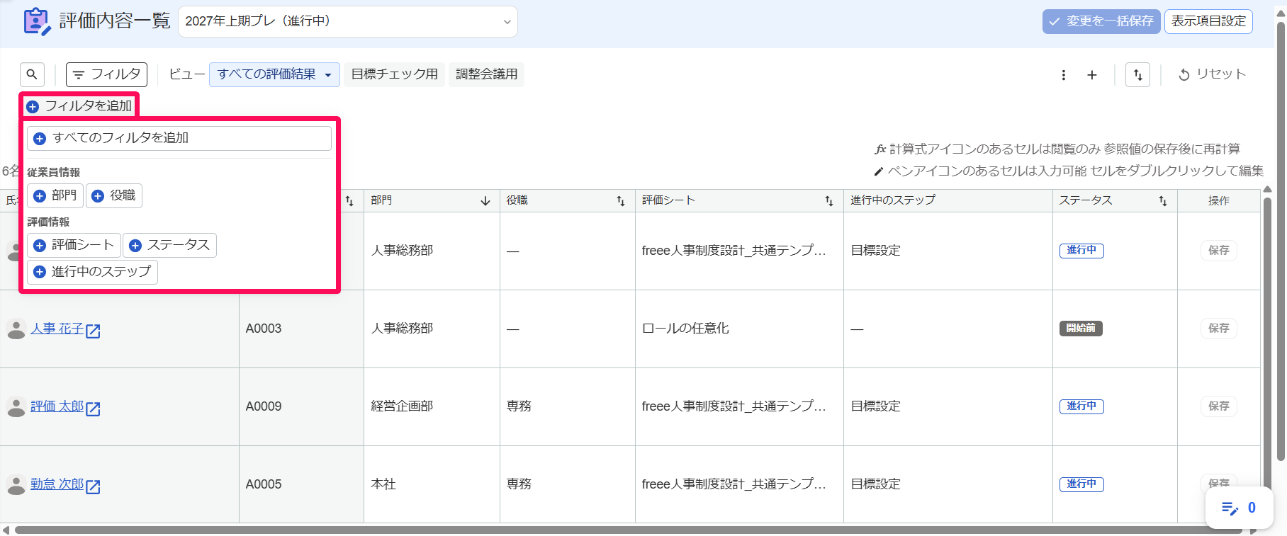This screenshot has width=1287, height=536.
Task: Click the sort arrows toolbar button
Action: pos(1137,75)
